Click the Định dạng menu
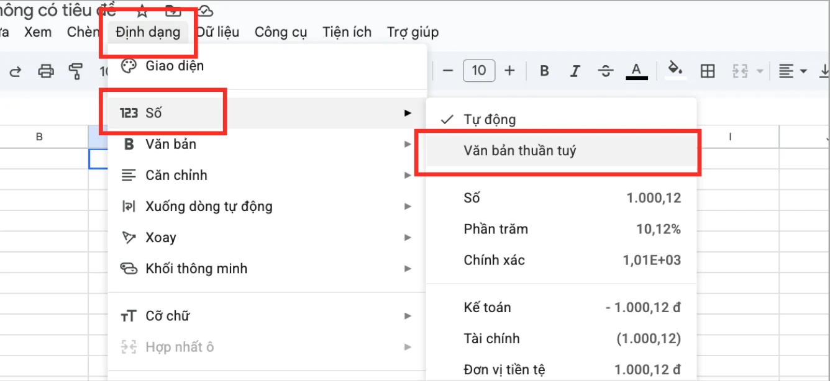Screen dimensions: 830x381 [x=148, y=32]
